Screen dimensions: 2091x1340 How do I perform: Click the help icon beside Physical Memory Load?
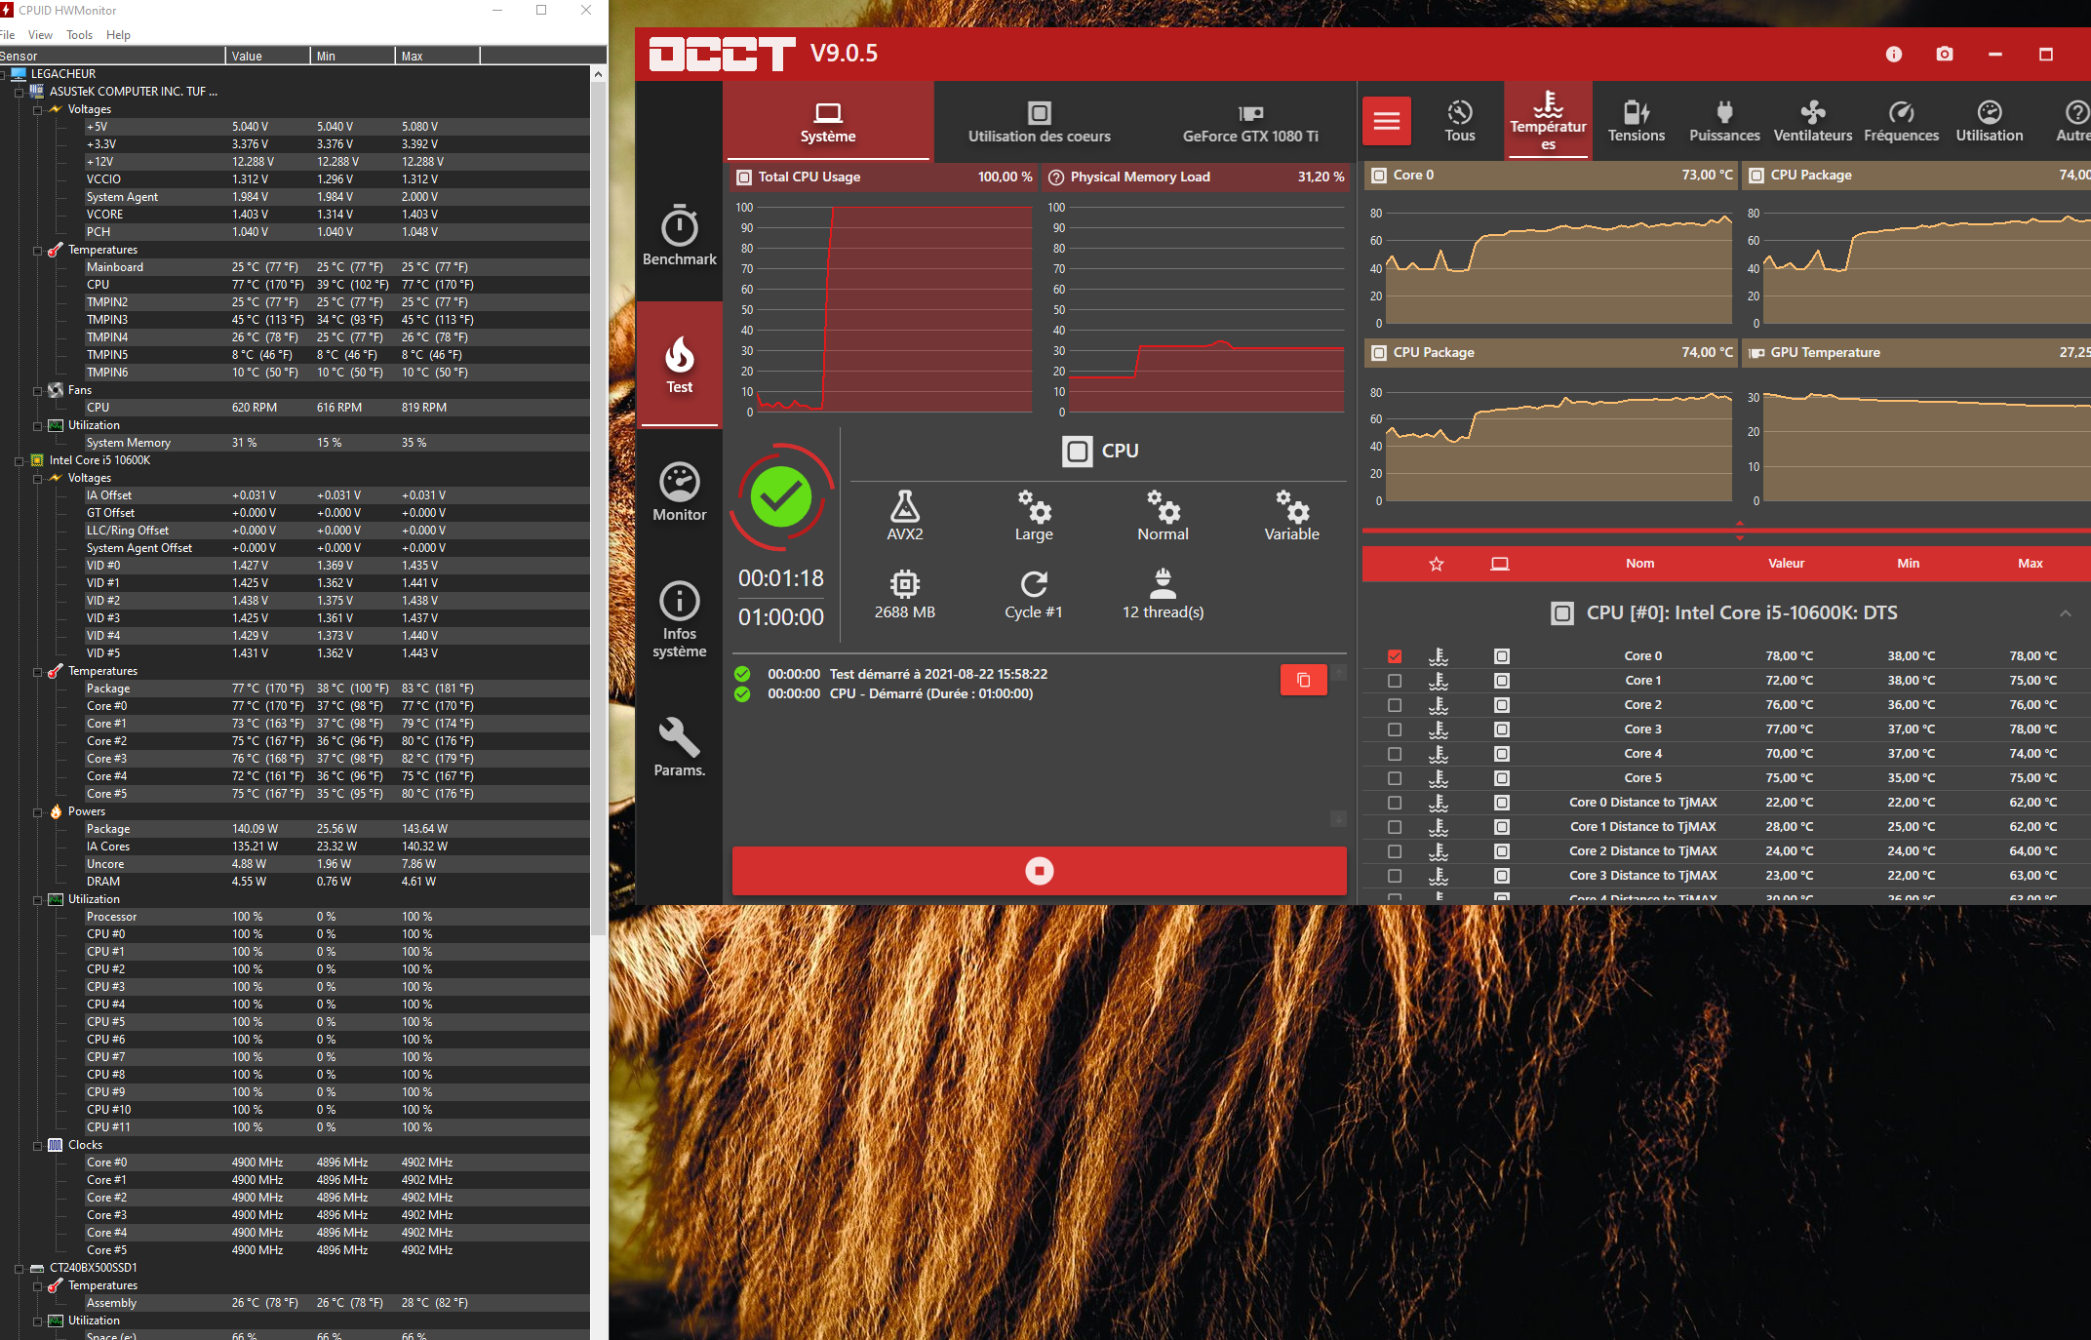tap(1055, 177)
